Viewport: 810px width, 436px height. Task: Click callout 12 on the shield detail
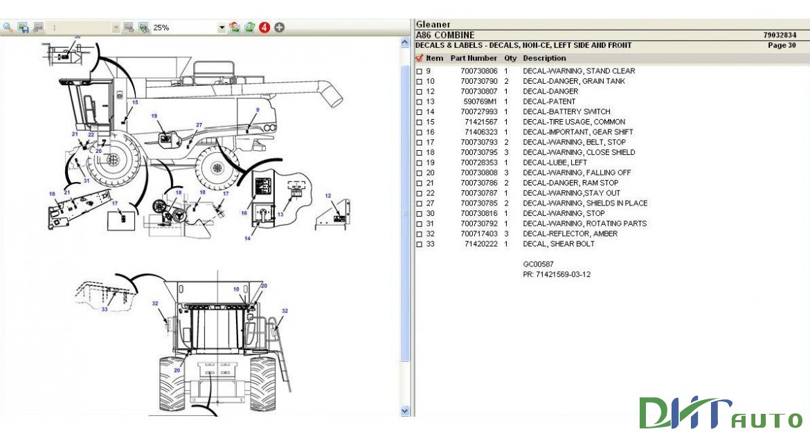pos(328,196)
